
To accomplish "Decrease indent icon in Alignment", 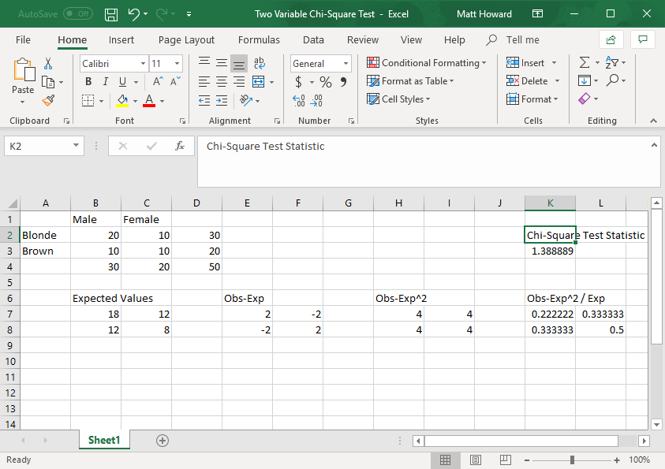I will [x=204, y=100].
